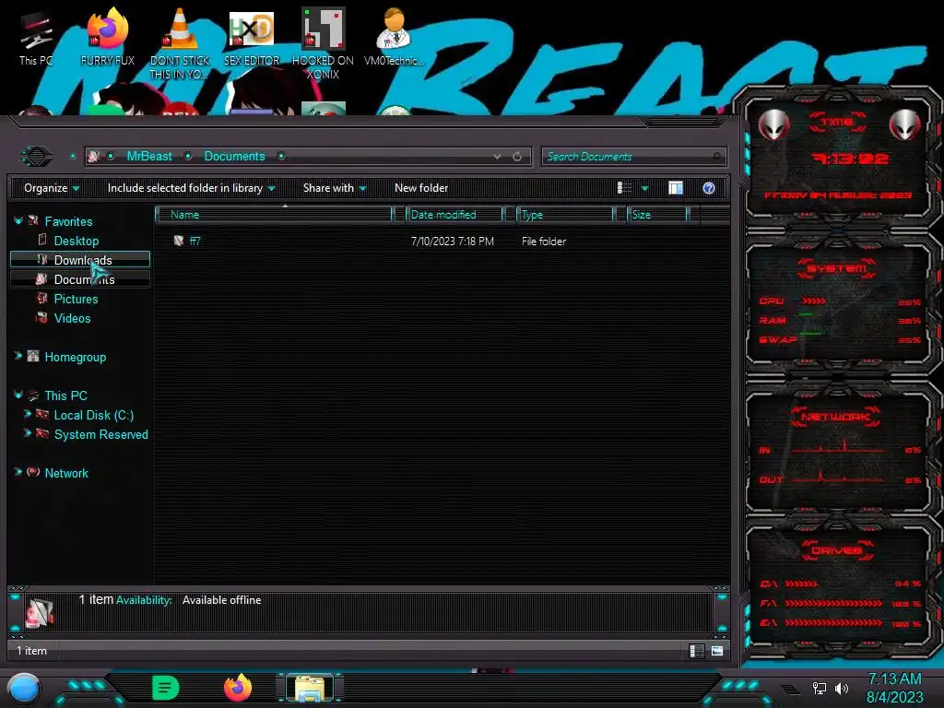This screenshot has width=944, height=708.
Task: Expand the Network node
Action: (18, 472)
